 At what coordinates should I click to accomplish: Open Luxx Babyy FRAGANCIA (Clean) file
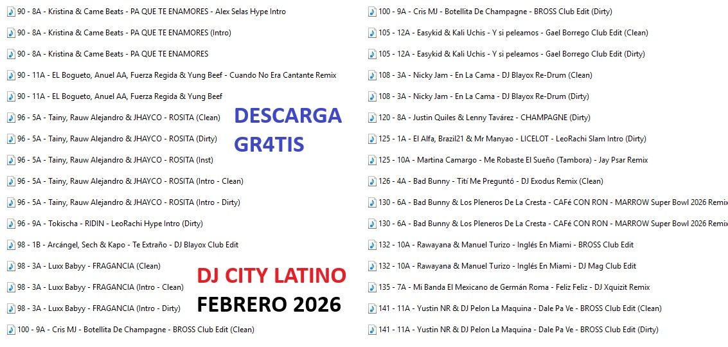click(89, 266)
